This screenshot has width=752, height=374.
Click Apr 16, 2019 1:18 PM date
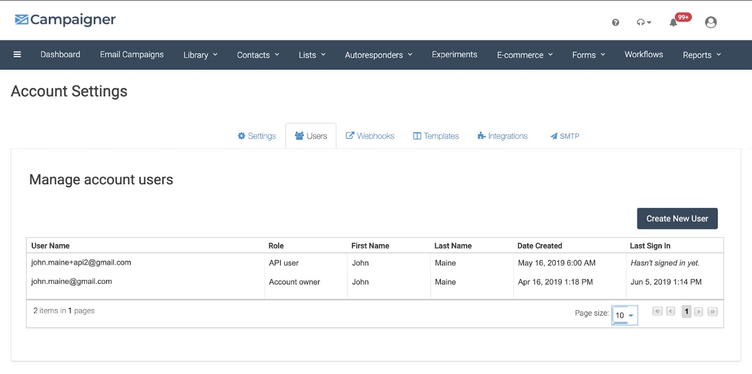555,282
